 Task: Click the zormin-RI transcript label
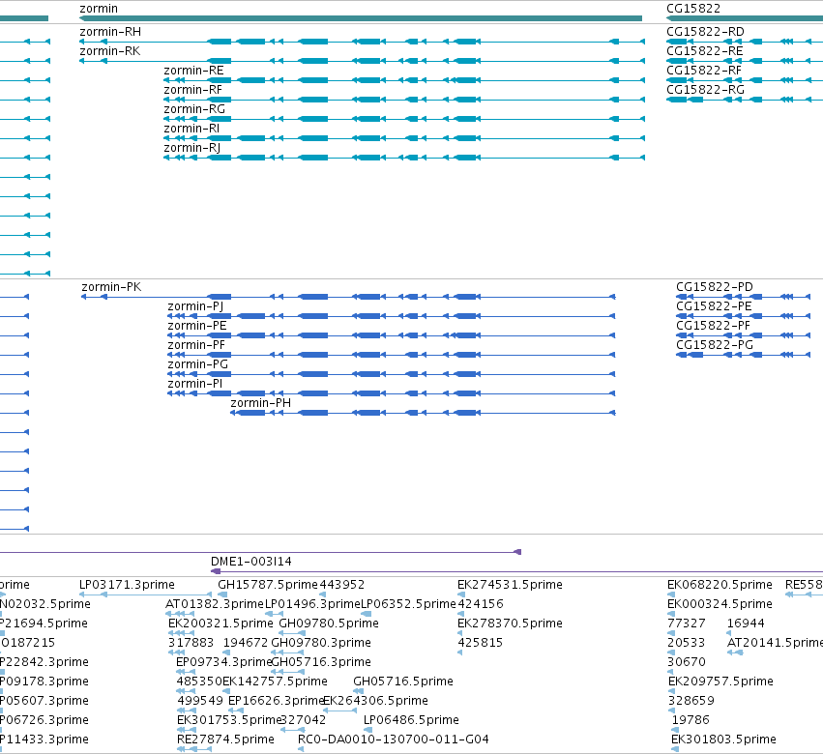(x=191, y=130)
